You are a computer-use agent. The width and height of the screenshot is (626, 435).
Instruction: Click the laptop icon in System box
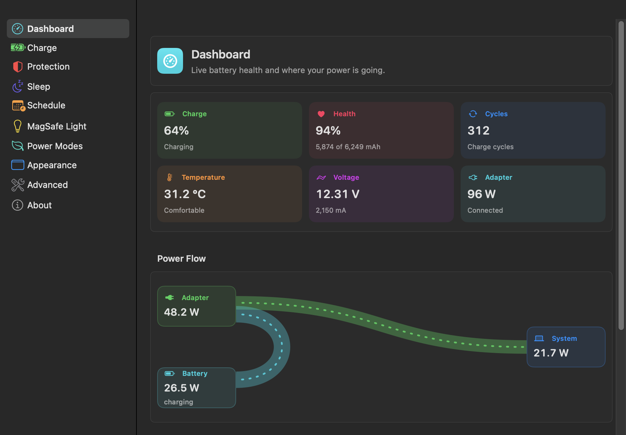(539, 338)
